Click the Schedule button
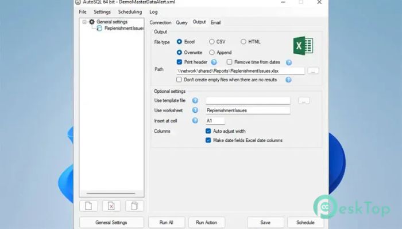Image resolution: width=402 pixels, height=229 pixels. click(x=306, y=222)
